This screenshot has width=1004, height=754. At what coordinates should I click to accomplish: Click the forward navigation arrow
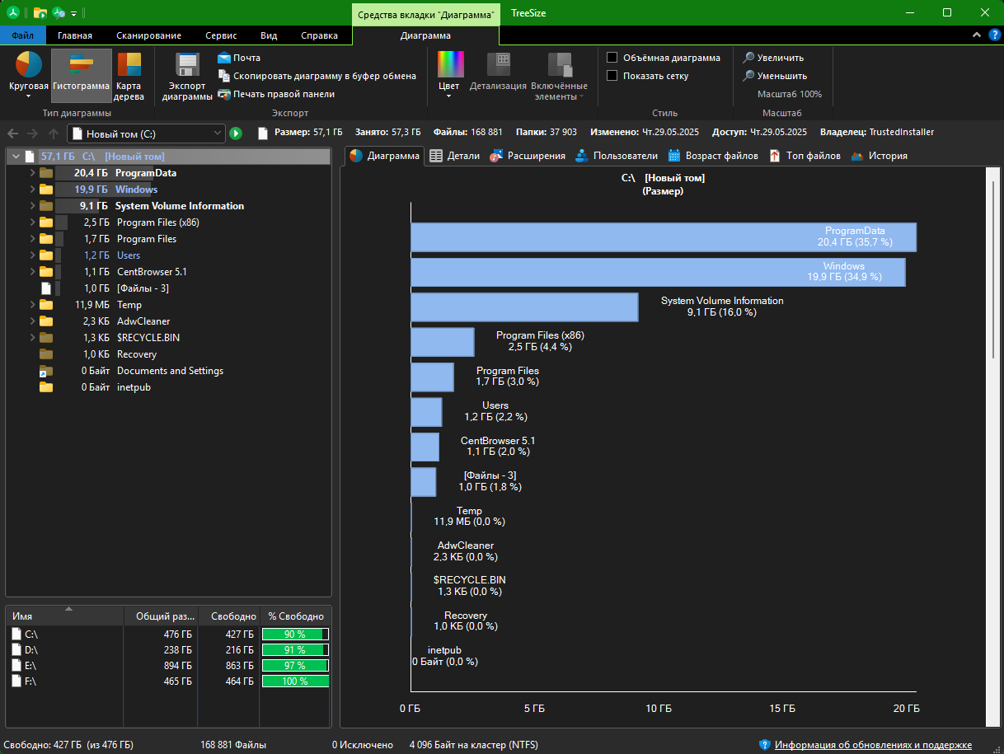pyautogui.click(x=33, y=133)
